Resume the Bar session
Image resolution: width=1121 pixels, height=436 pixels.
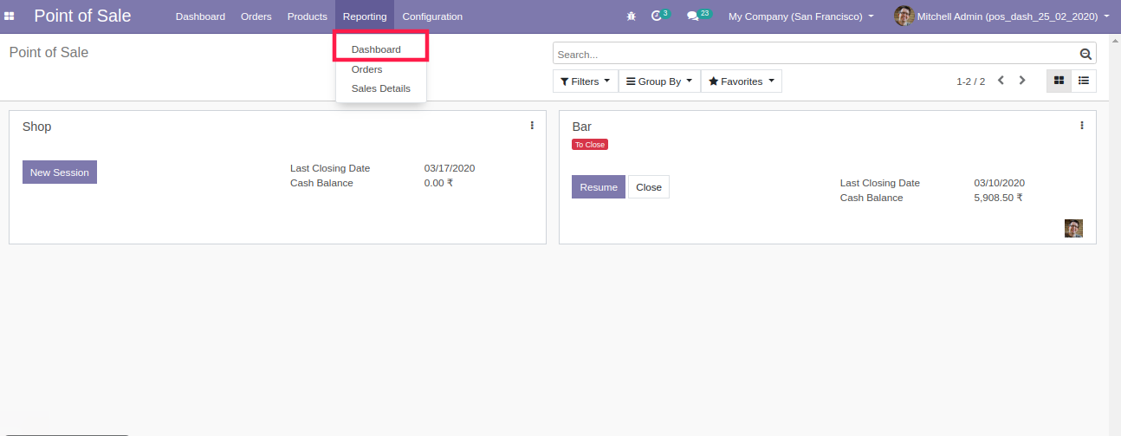point(599,187)
